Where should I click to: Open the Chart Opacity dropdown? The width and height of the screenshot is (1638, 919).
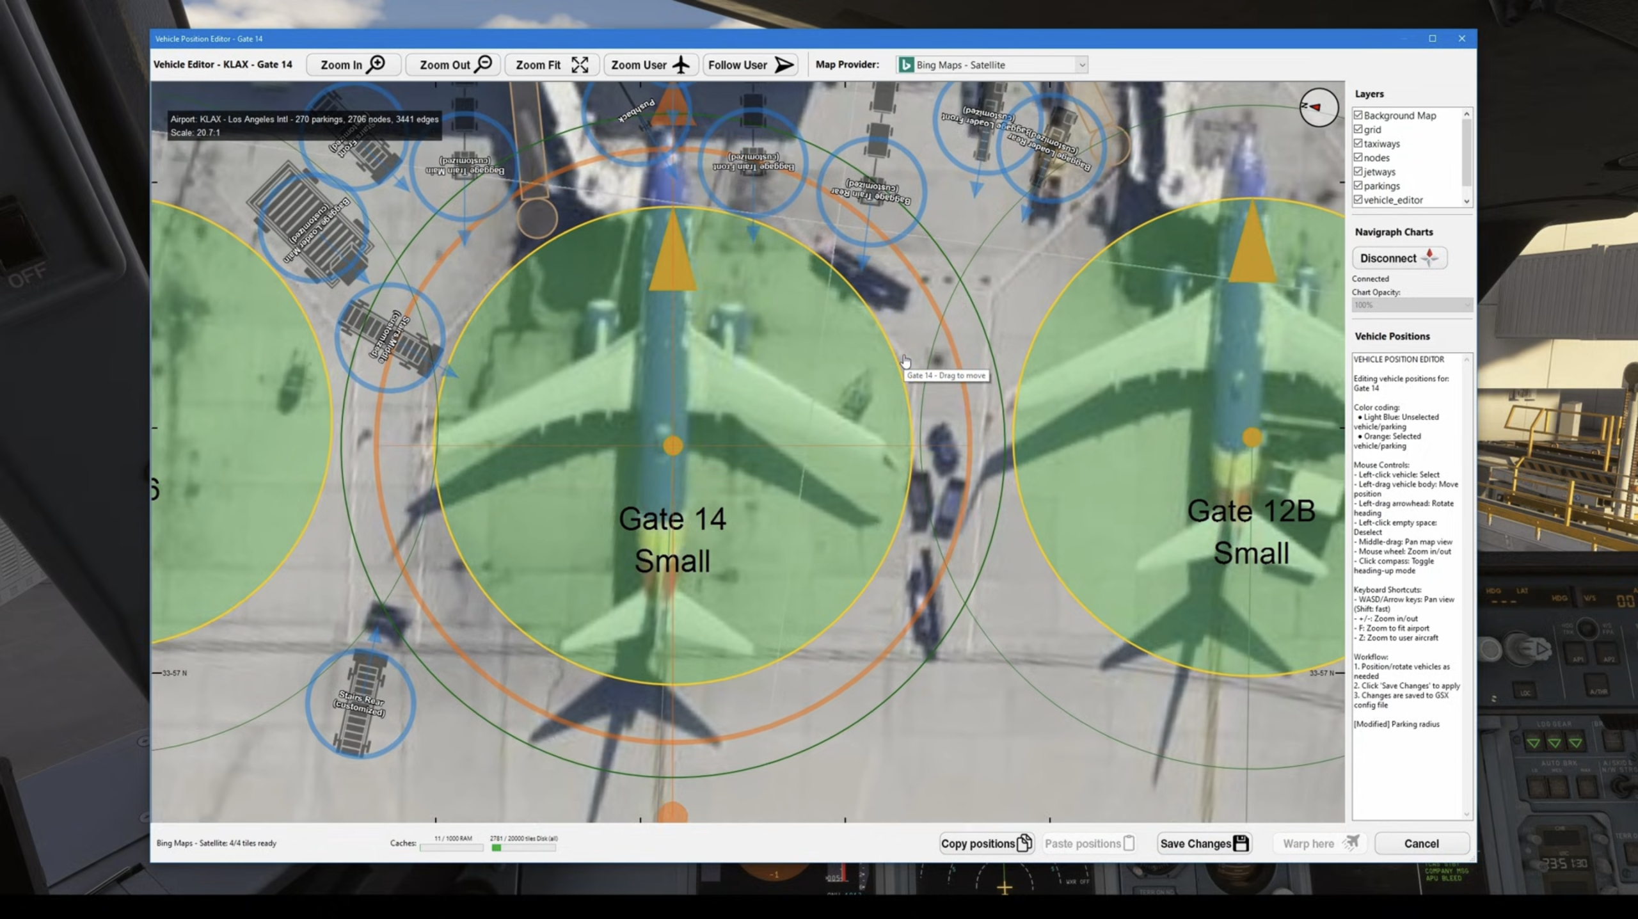coord(1412,305)
